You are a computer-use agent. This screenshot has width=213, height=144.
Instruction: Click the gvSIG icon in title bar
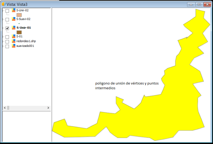pyautogui.click(x=3, y=4)
